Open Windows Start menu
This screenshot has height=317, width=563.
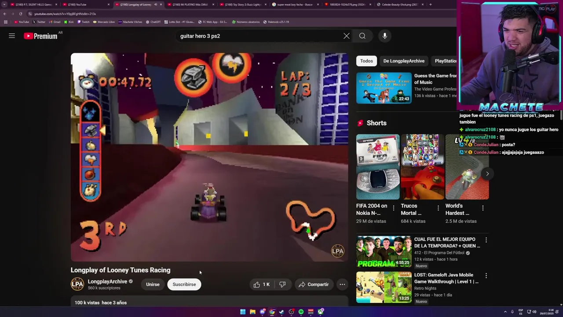pos(243,312)
